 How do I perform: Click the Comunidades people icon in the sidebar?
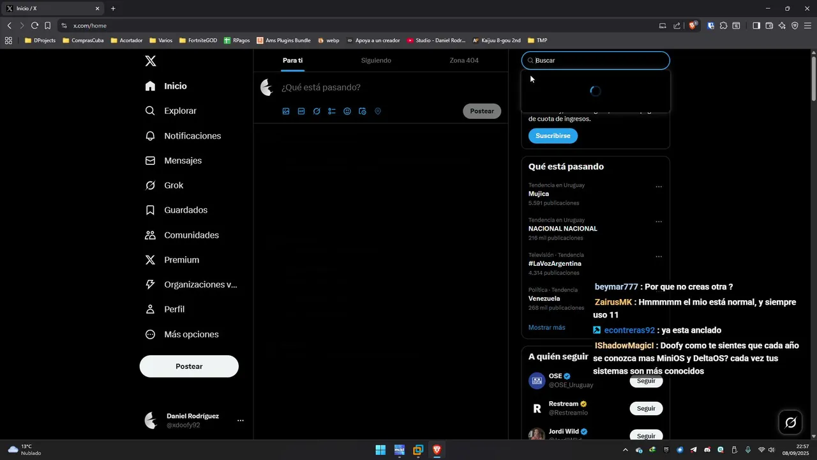[150, 235]
